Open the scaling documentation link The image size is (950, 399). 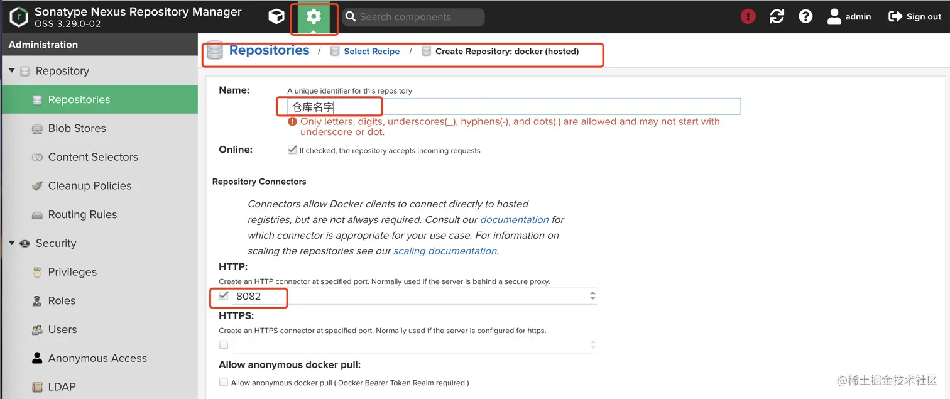pos(445,251)
